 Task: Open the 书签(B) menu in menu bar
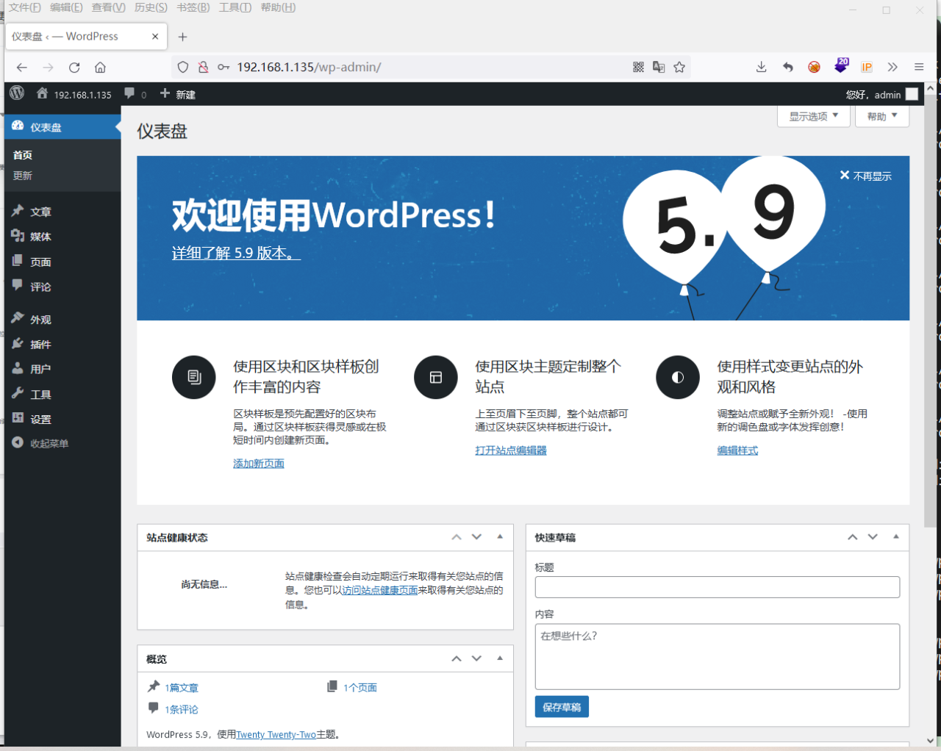click(x=193, y=7)
